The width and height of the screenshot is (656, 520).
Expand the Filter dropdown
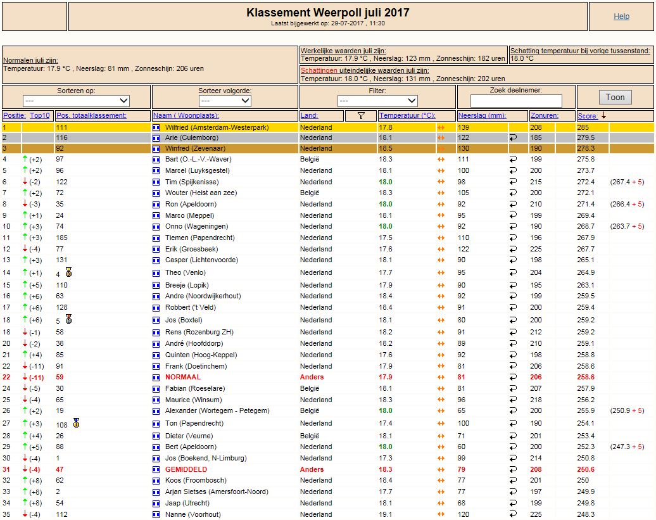377,101
